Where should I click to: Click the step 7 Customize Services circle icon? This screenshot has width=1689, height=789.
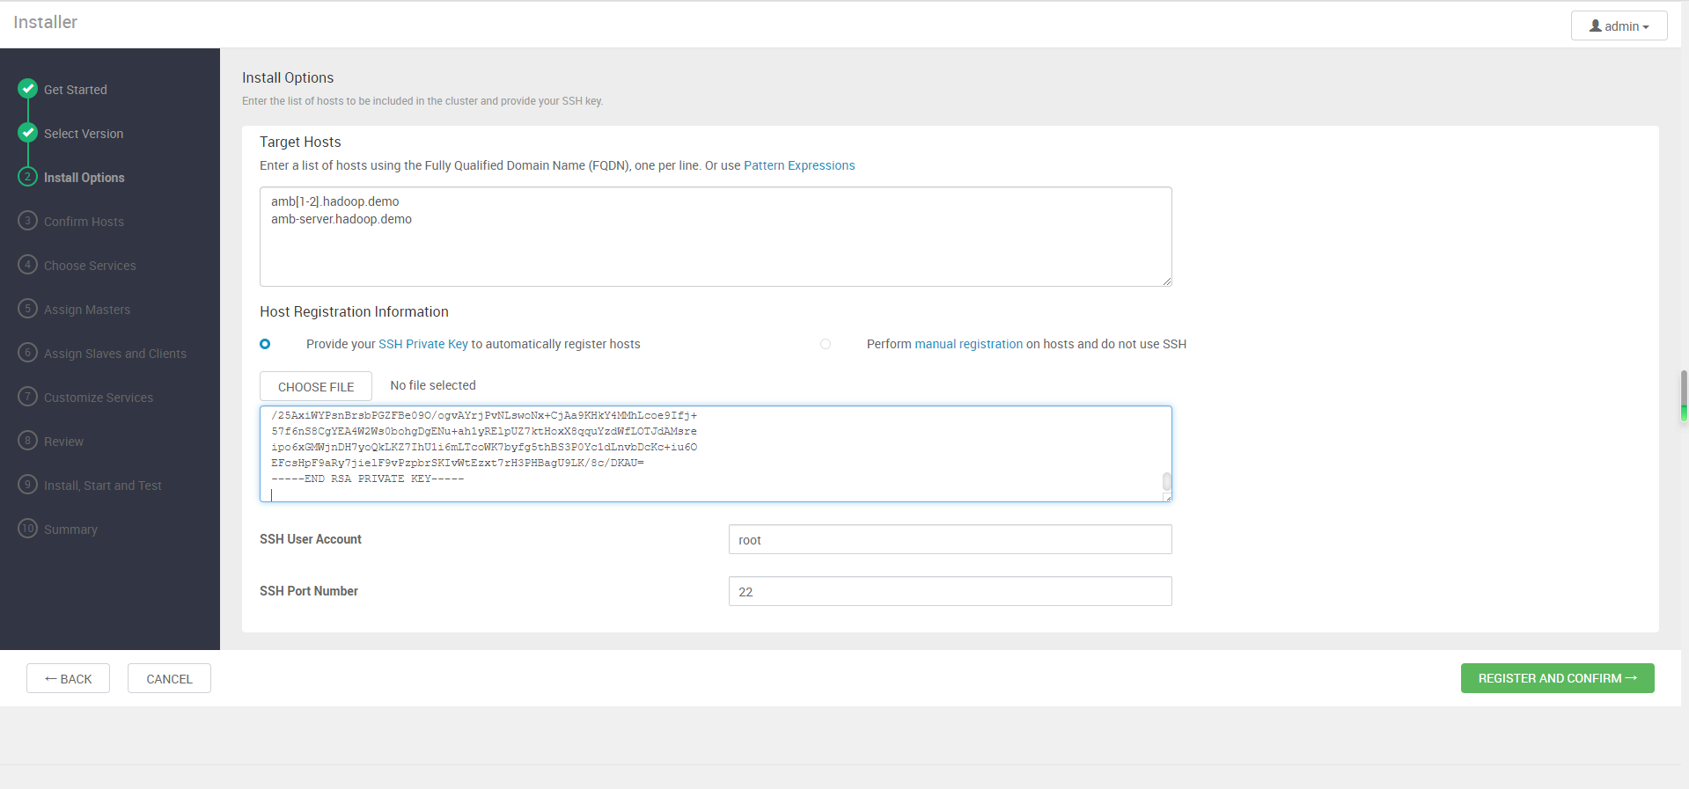click(28, 397)
